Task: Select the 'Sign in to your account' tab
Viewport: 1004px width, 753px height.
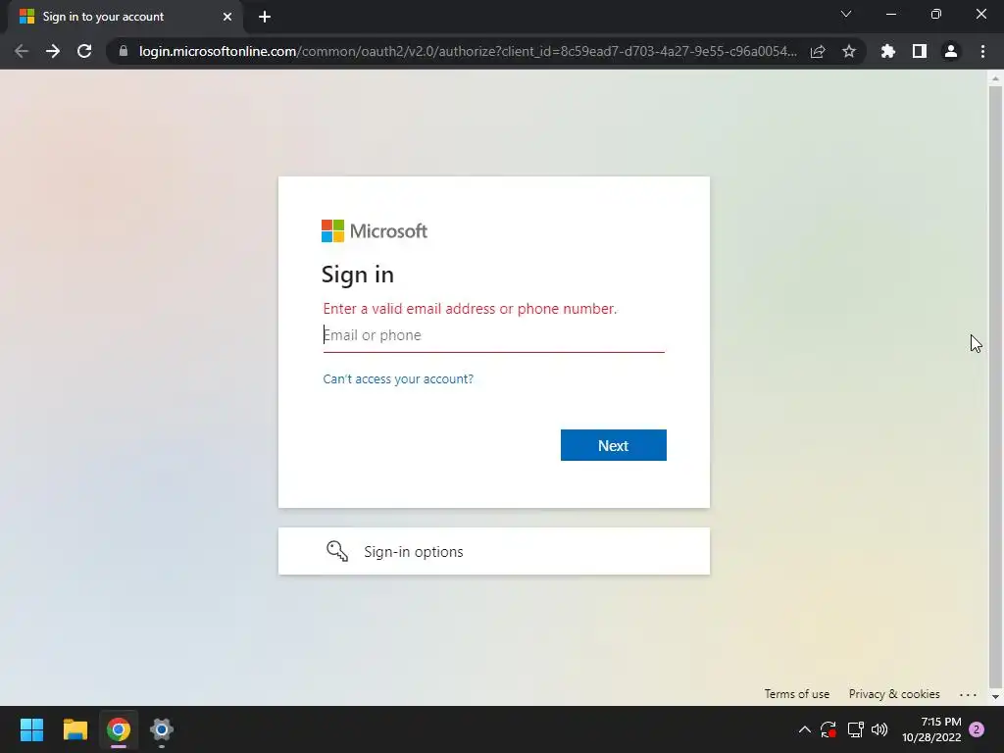Action: 125,17
